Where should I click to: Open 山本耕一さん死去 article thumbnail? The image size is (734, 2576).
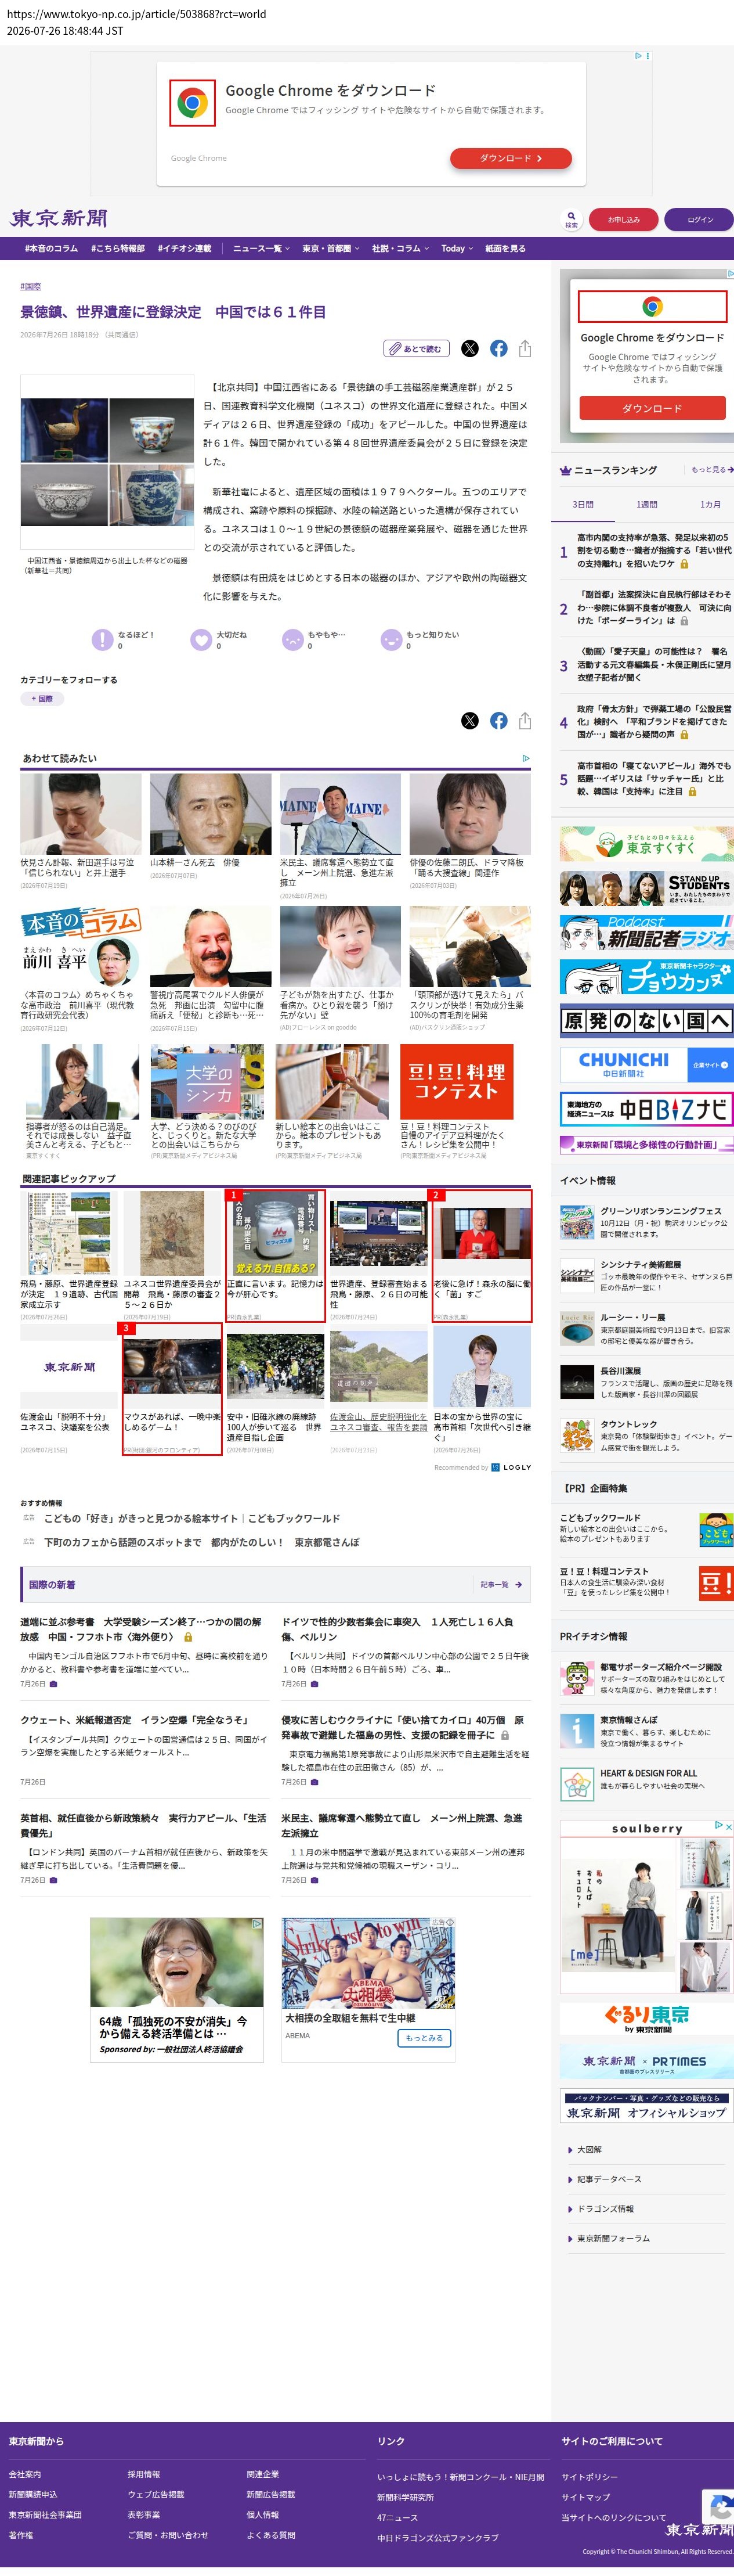tap(211, 813)
